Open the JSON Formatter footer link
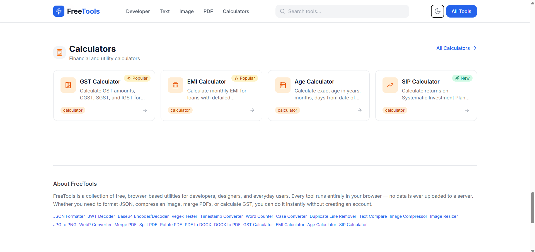 [x=69, y=216]
